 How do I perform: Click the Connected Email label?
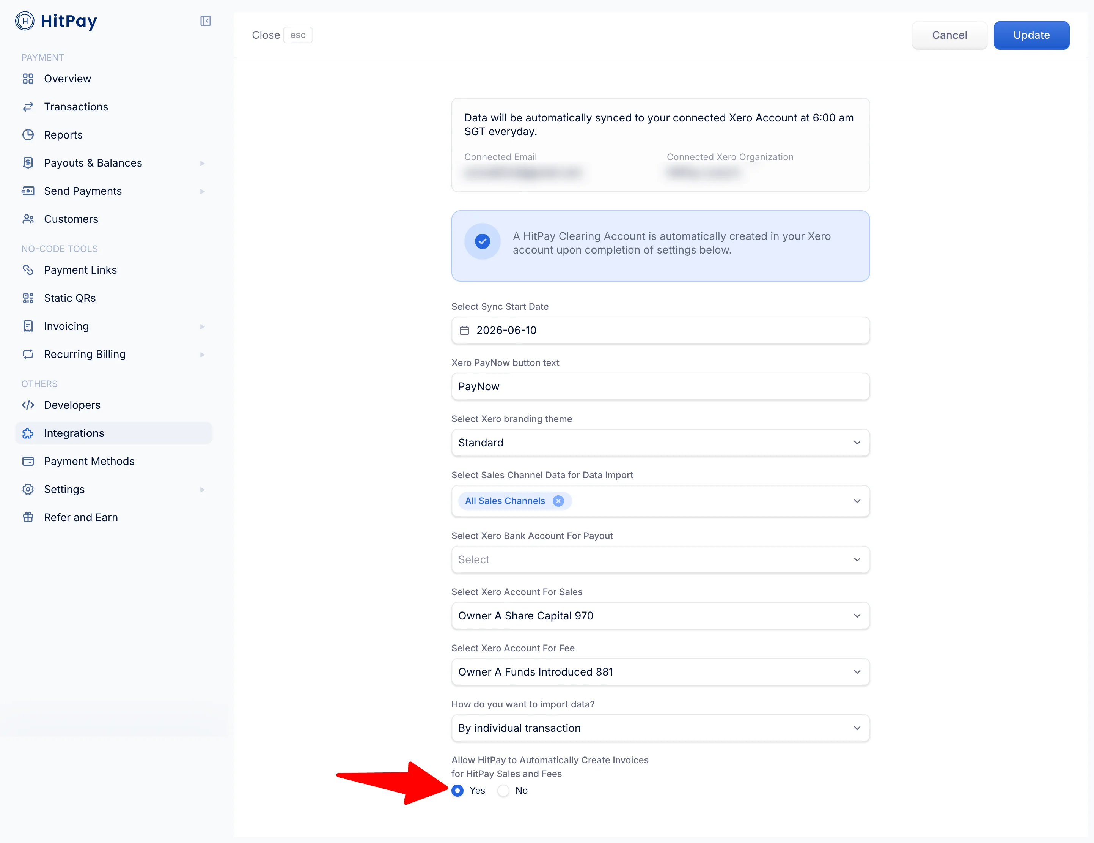(x=500, y=157)
